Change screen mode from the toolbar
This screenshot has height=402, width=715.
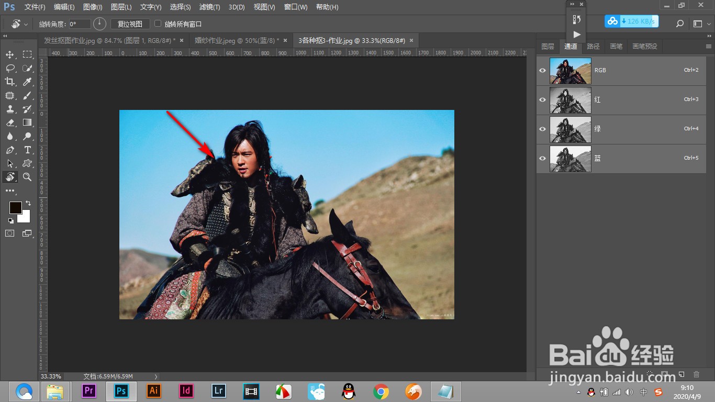[27, 233]
